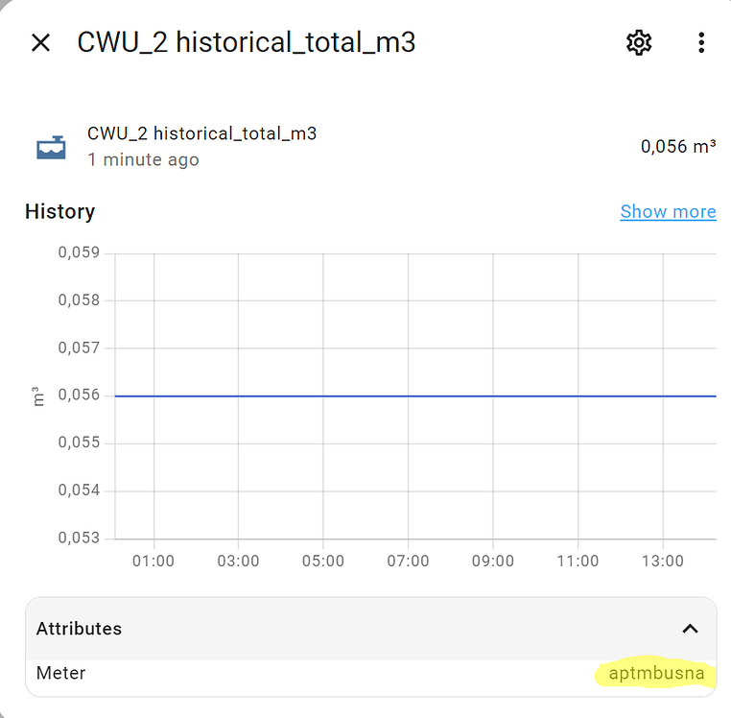Collapse the Attributes section chevron

690,629
